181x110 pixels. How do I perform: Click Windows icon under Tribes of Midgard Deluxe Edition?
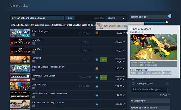pyautogui.click(x=33, y=70)
